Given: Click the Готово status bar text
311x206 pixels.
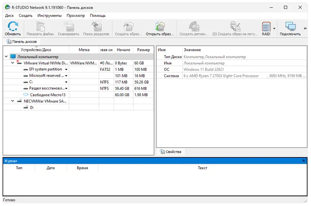Looking at the screenshot, I should click(x=9, y=200).
